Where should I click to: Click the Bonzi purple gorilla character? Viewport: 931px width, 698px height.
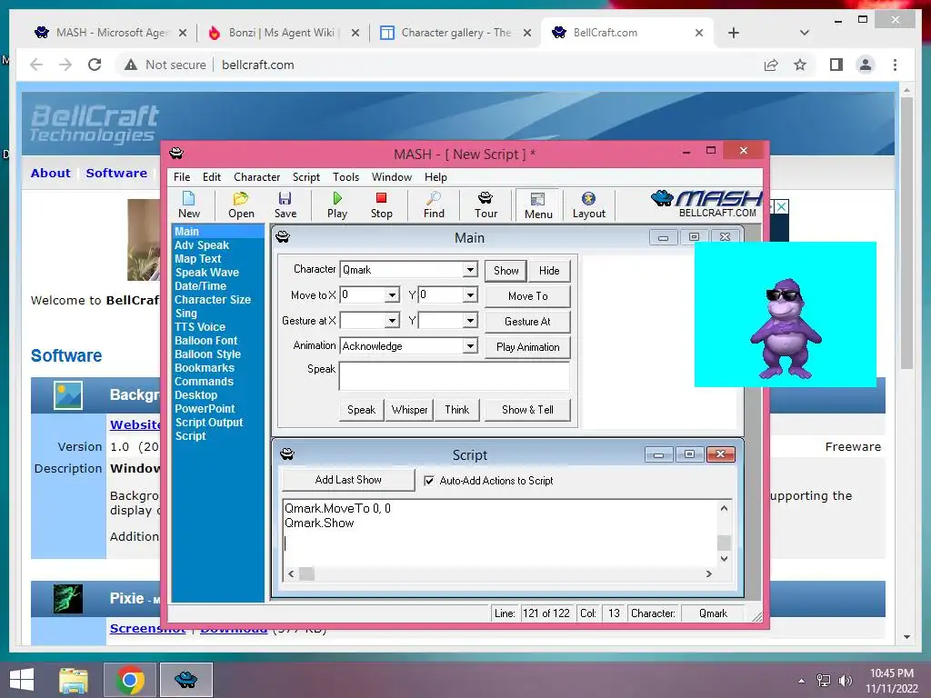click(x=786, y=328)
